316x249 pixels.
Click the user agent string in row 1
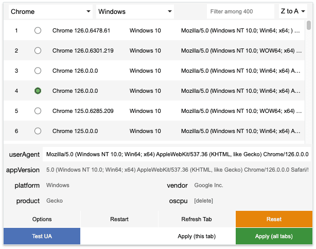click(x=240, y=30)
